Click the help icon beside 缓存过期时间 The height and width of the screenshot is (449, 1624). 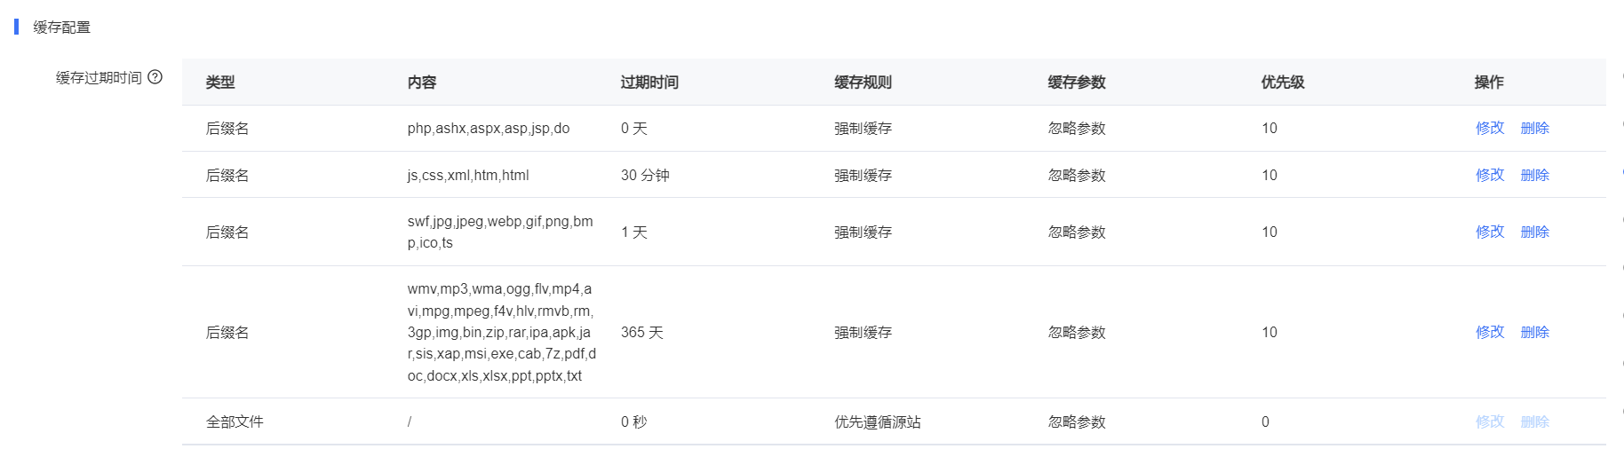point(155,77)
